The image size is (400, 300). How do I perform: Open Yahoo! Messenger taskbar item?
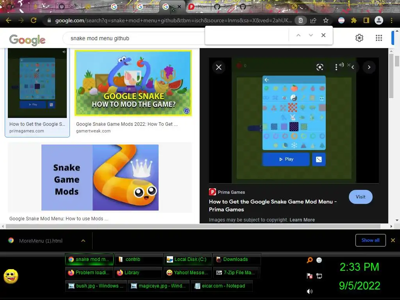[x=188, y=272]
